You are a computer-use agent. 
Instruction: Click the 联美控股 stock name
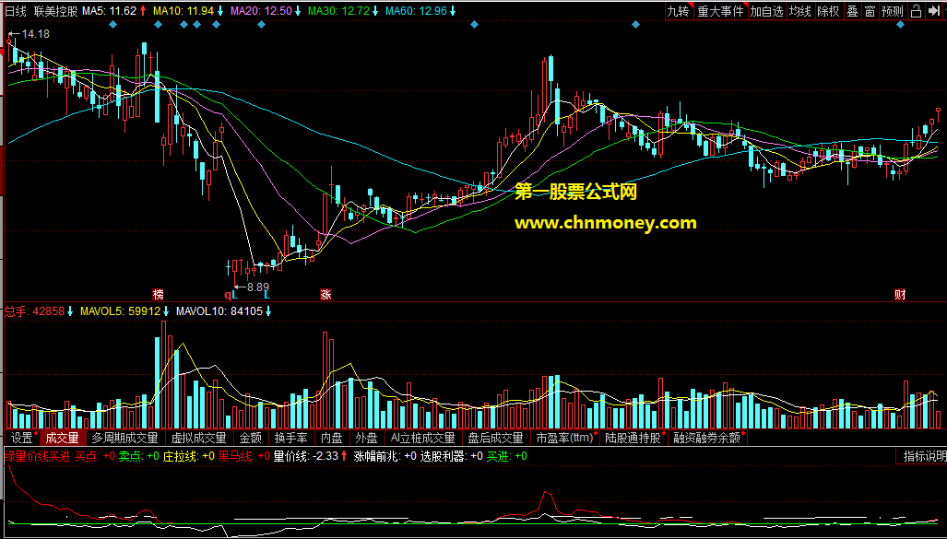tap(55, 10)
